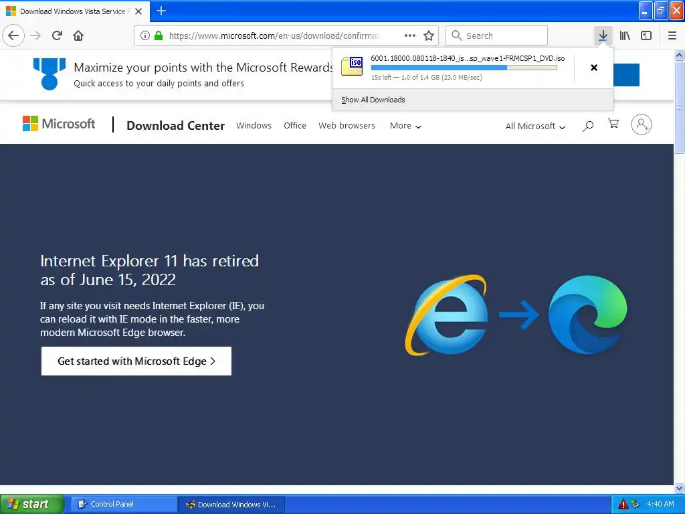Open the Firefox hamburger menu
Viewport: 685px width, 514px height.
click(x=672, y=35)
